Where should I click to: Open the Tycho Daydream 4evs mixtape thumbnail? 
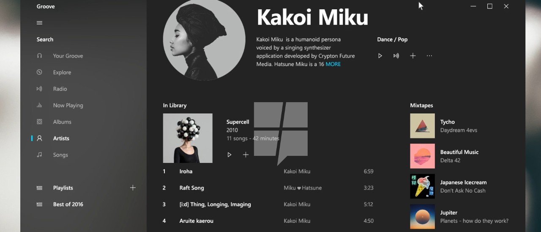[x=422, y=126]
